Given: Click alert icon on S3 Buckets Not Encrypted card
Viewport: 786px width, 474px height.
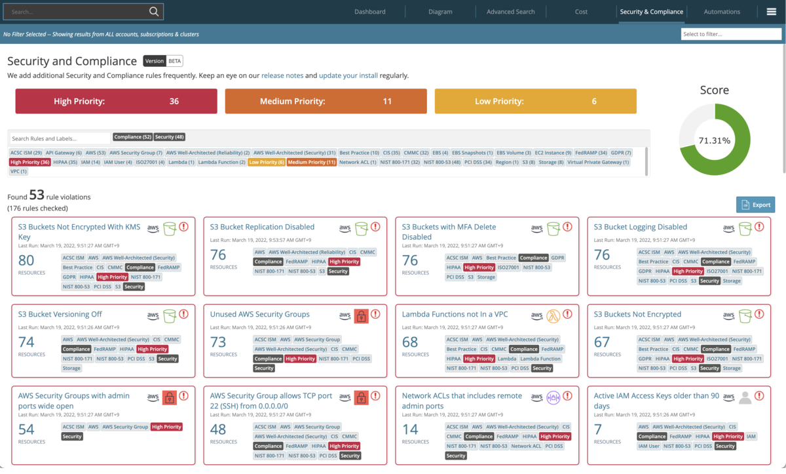Looking at the screenshot, I should pyautogui.click(x=759, y=314).
